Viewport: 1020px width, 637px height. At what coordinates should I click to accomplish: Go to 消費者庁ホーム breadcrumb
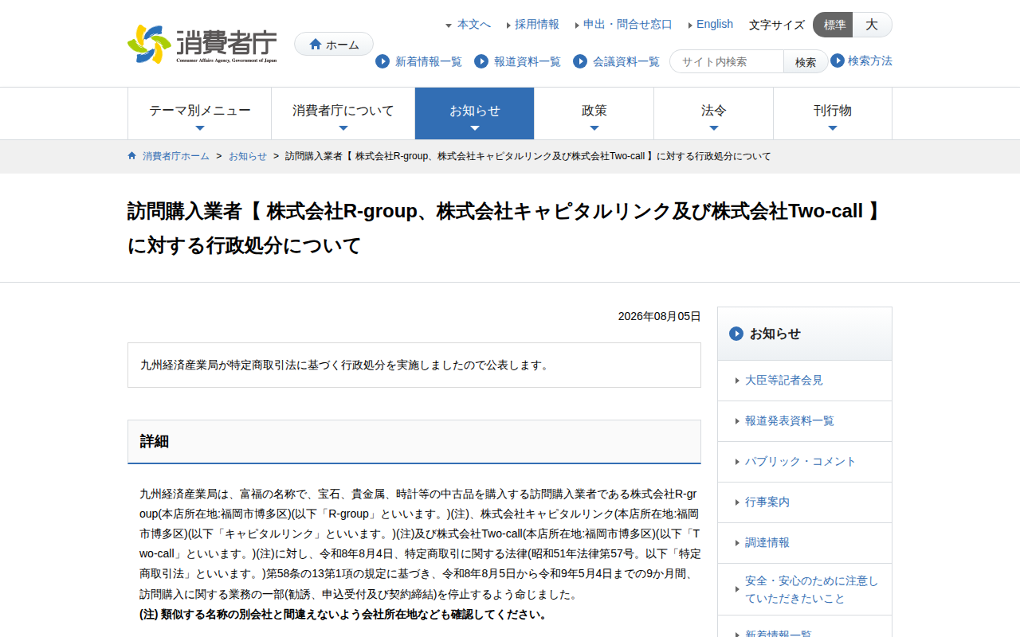coord(176,156)
